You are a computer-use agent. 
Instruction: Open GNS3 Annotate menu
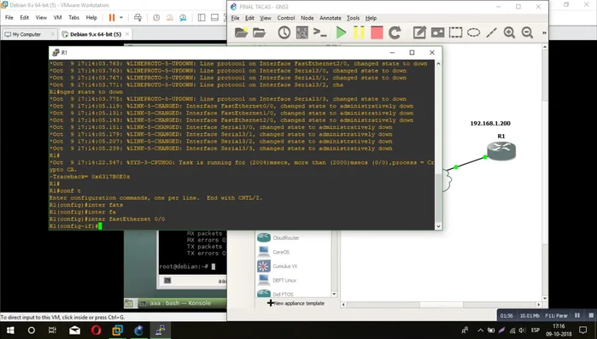[331, 18]
